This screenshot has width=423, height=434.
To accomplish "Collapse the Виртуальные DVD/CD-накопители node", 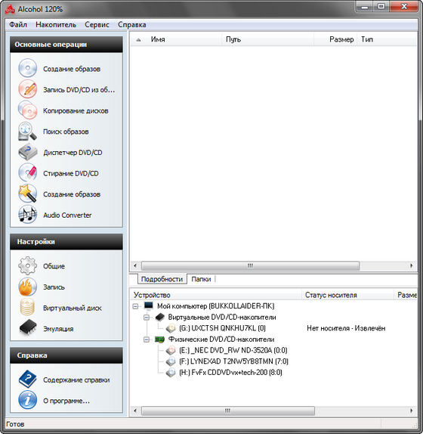I will tap(147, 318).
